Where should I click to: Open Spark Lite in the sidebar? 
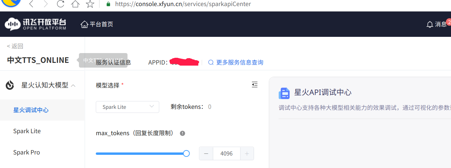coord(27,131)
